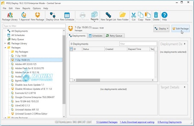The height and width of the screenshot is (126, 194).
Task: Switch to the Retry Queue tab
Action: pos(114,36)
